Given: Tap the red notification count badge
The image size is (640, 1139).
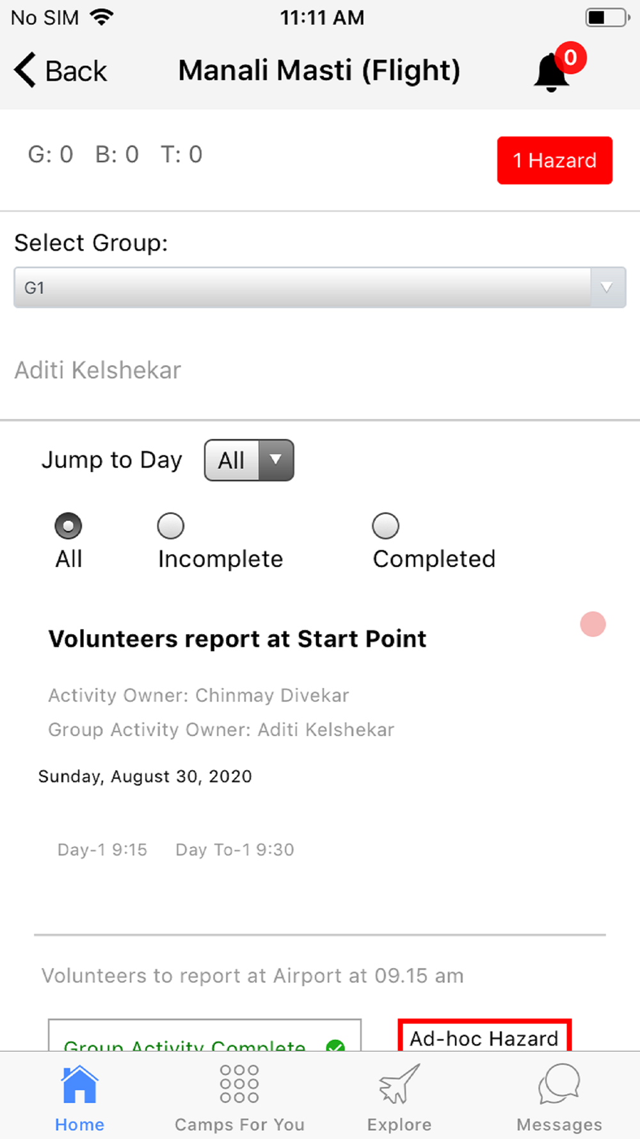Looking at the screenshot, I should 570,58.
